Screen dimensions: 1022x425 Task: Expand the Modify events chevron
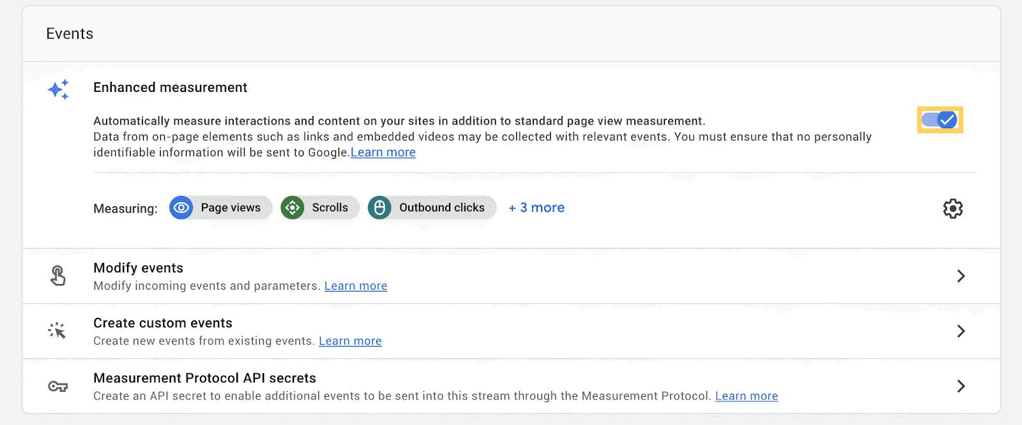pos(961,276)
